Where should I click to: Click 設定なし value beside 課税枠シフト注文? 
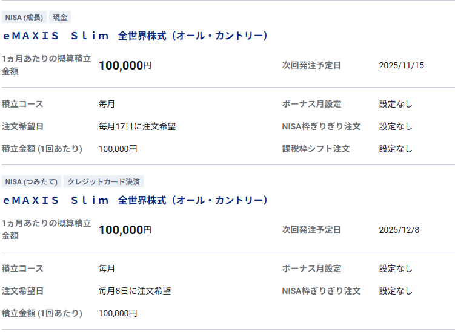click(396, 149)
